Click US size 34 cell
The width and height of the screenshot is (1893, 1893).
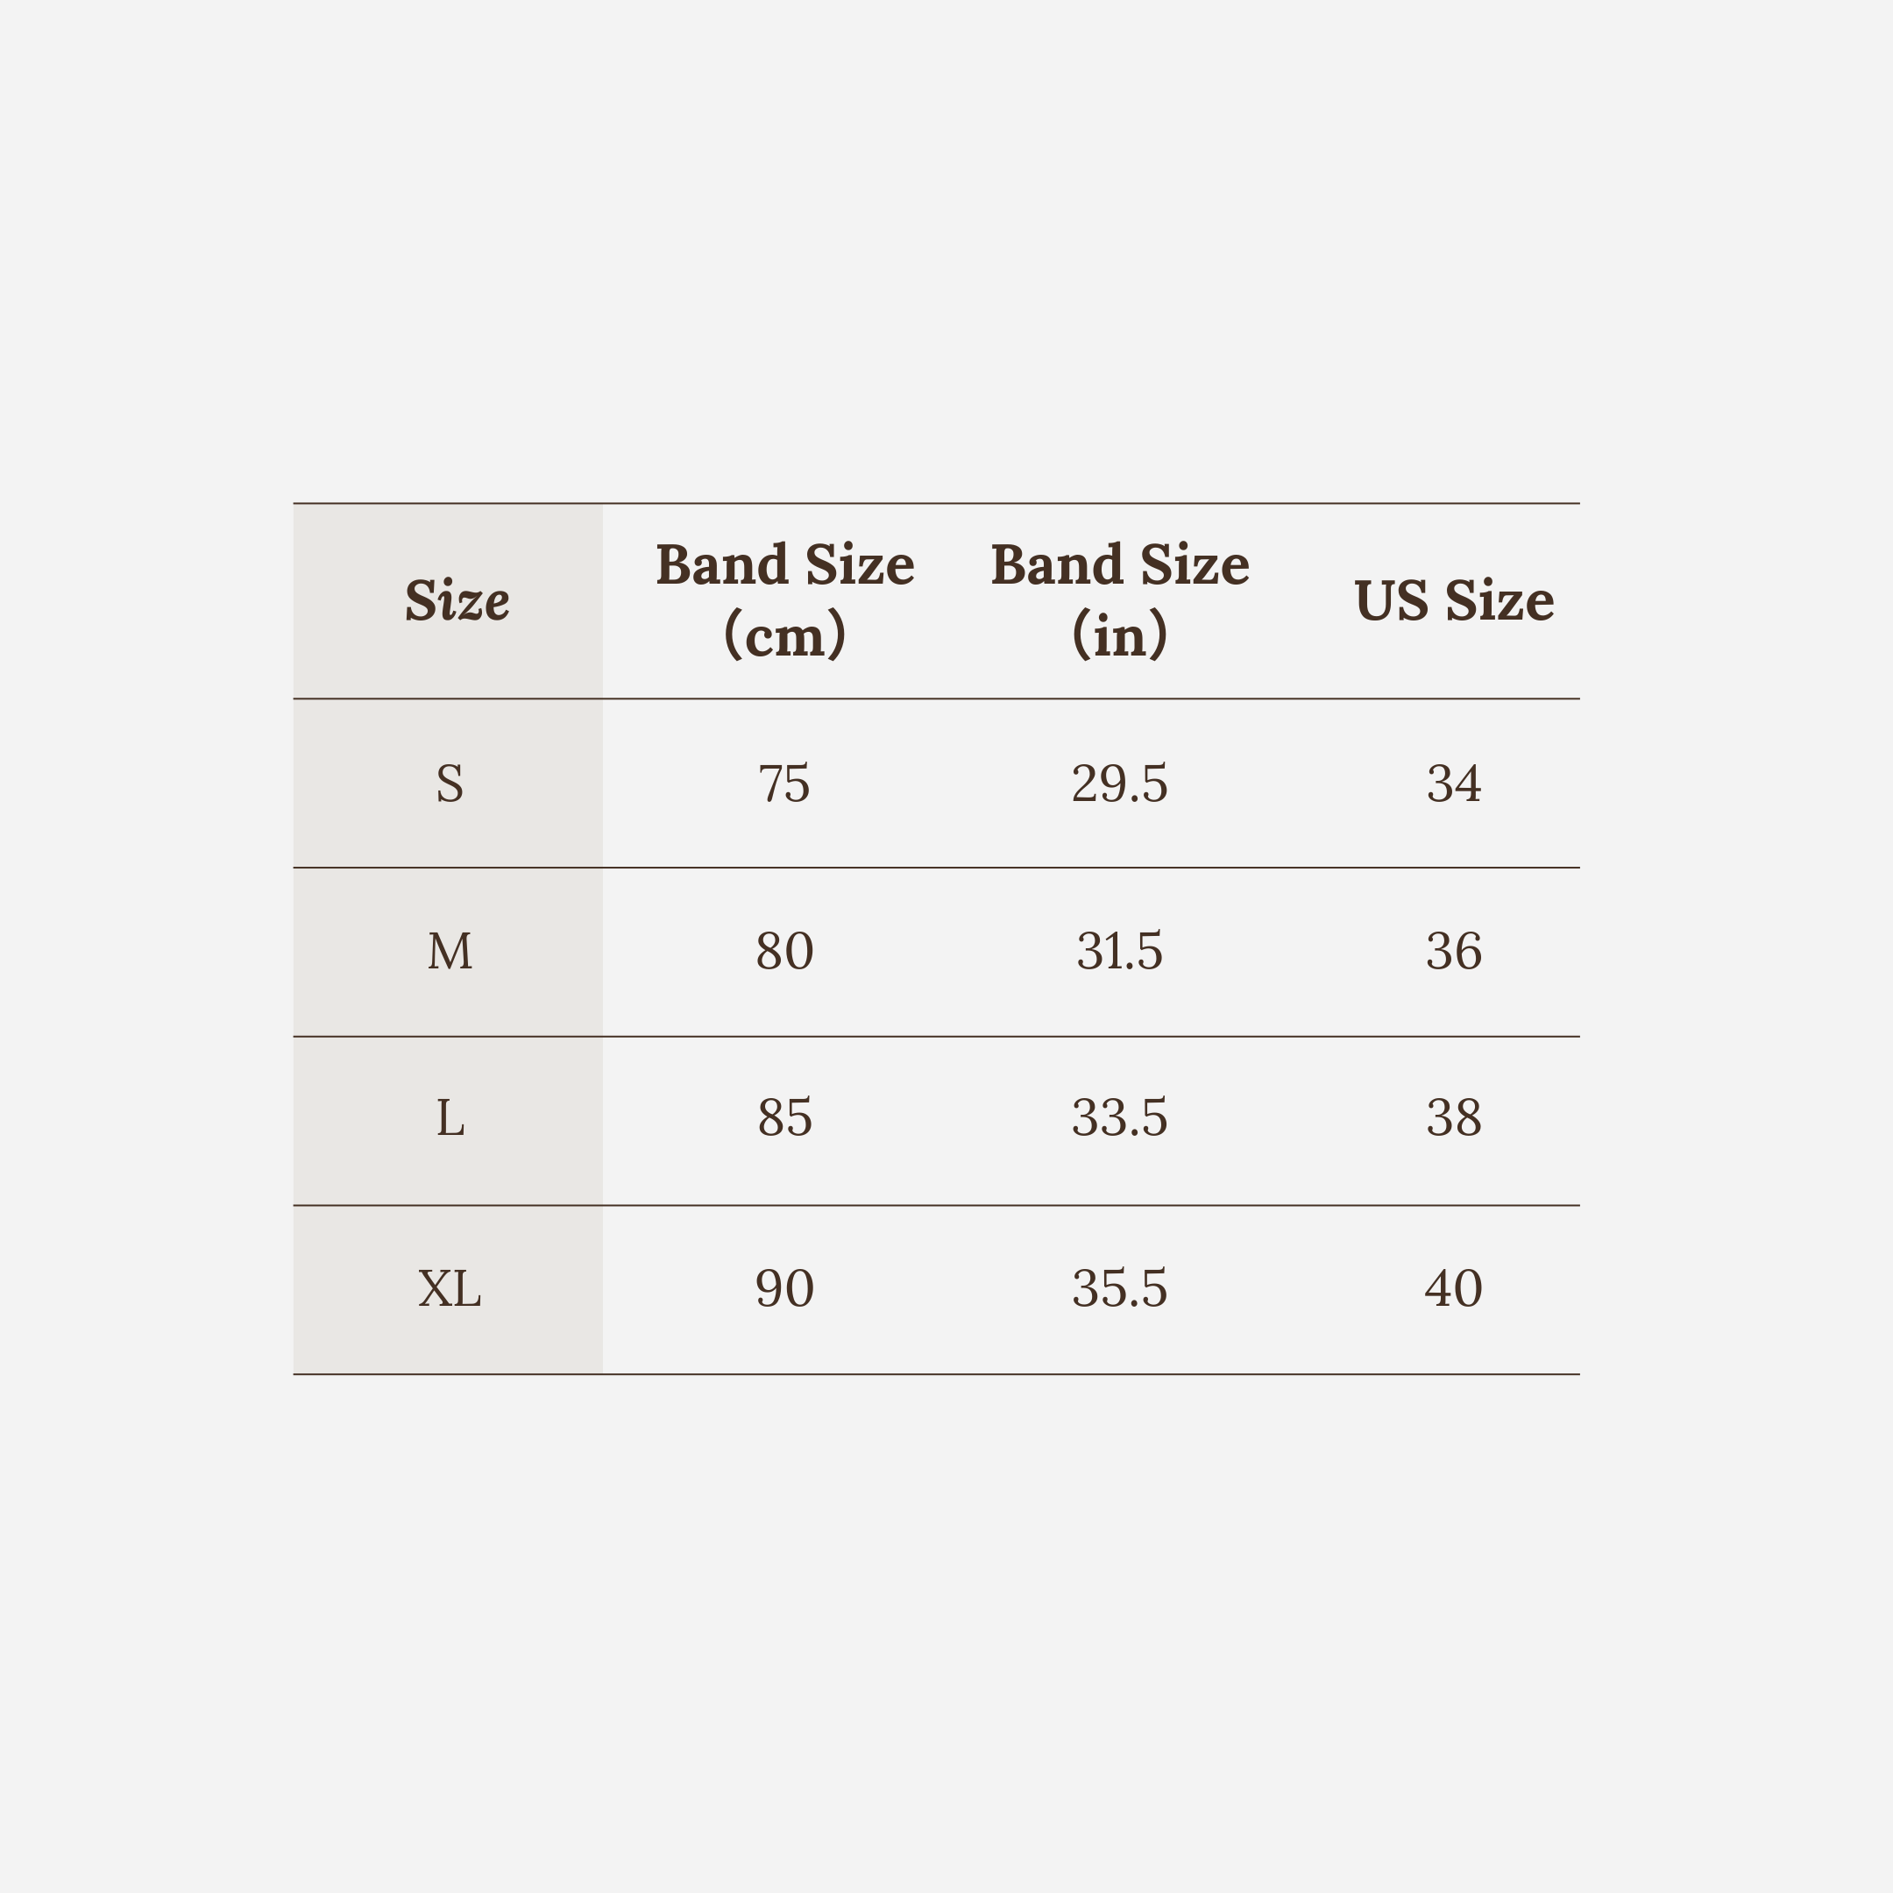[1454, 783]
